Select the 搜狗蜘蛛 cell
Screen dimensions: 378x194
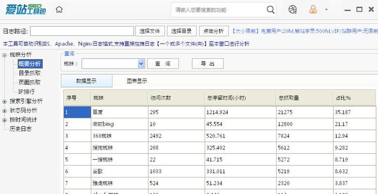[119, 148]
